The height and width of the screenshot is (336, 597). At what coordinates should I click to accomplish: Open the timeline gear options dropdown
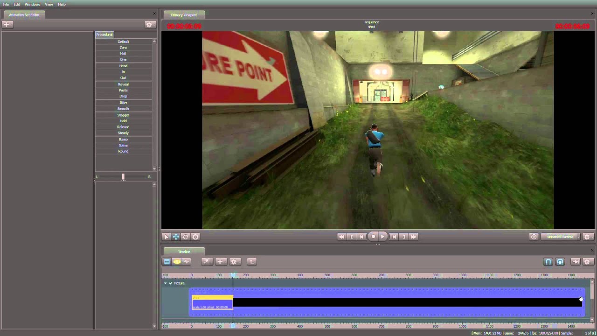tap(235, 262)
